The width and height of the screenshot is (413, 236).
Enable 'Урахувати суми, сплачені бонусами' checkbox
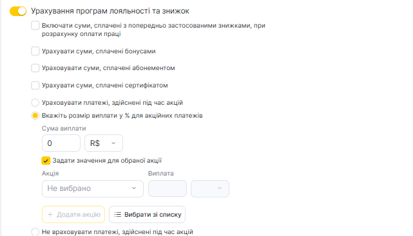pos(35,51)
